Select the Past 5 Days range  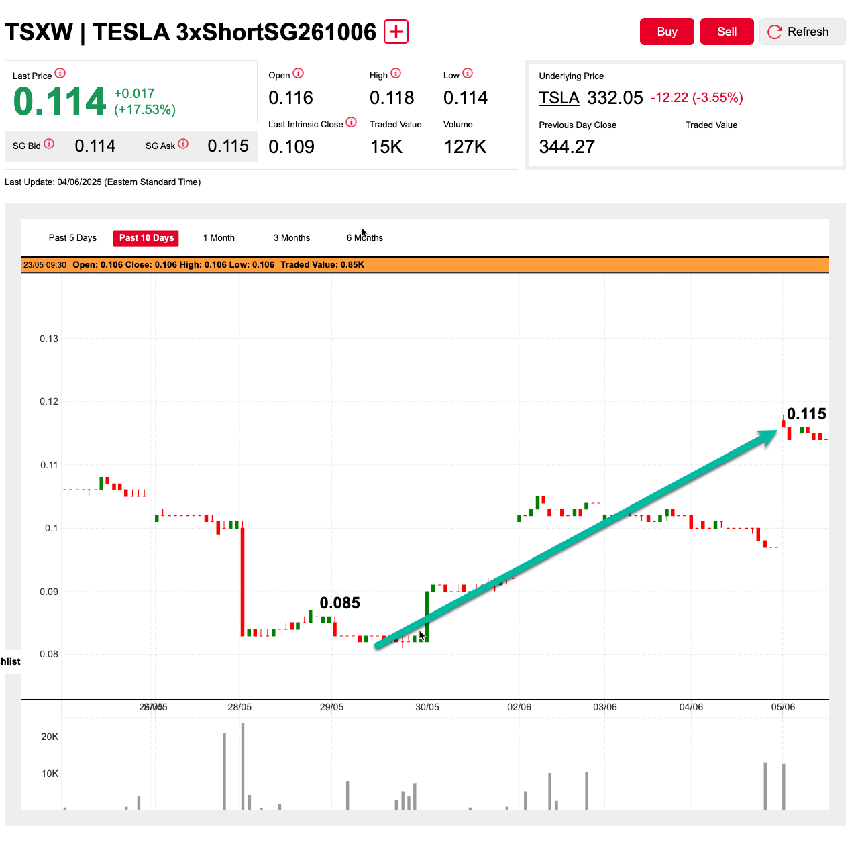tap(72, 238)
